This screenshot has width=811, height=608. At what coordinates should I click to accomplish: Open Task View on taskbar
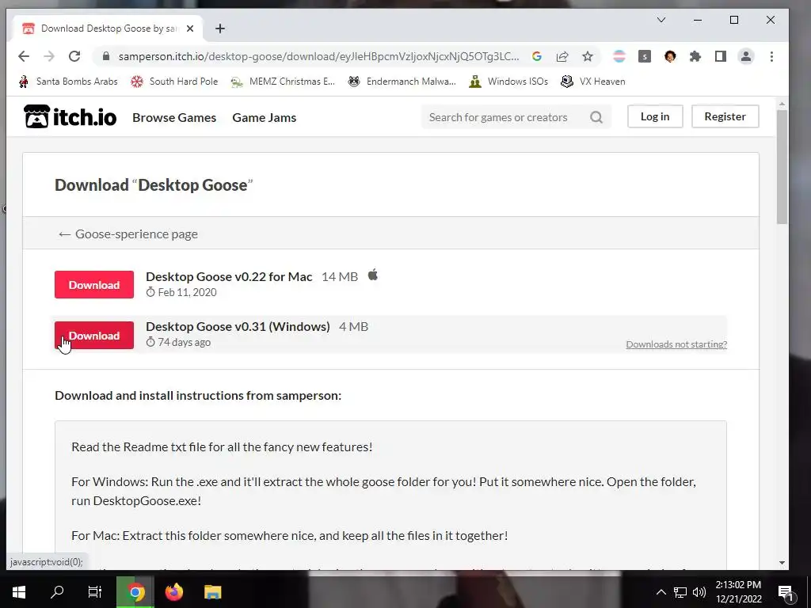point(95,592)
